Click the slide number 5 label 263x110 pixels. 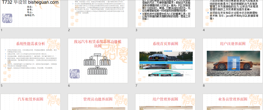pyautogui.click(x=1, y=86)
